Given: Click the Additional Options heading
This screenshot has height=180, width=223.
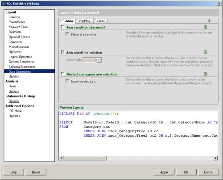Looking at the screenshot, I should 20,106.
